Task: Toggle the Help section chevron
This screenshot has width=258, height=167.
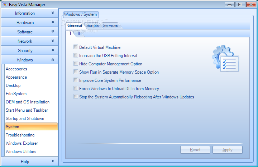Action: [53, 161]
